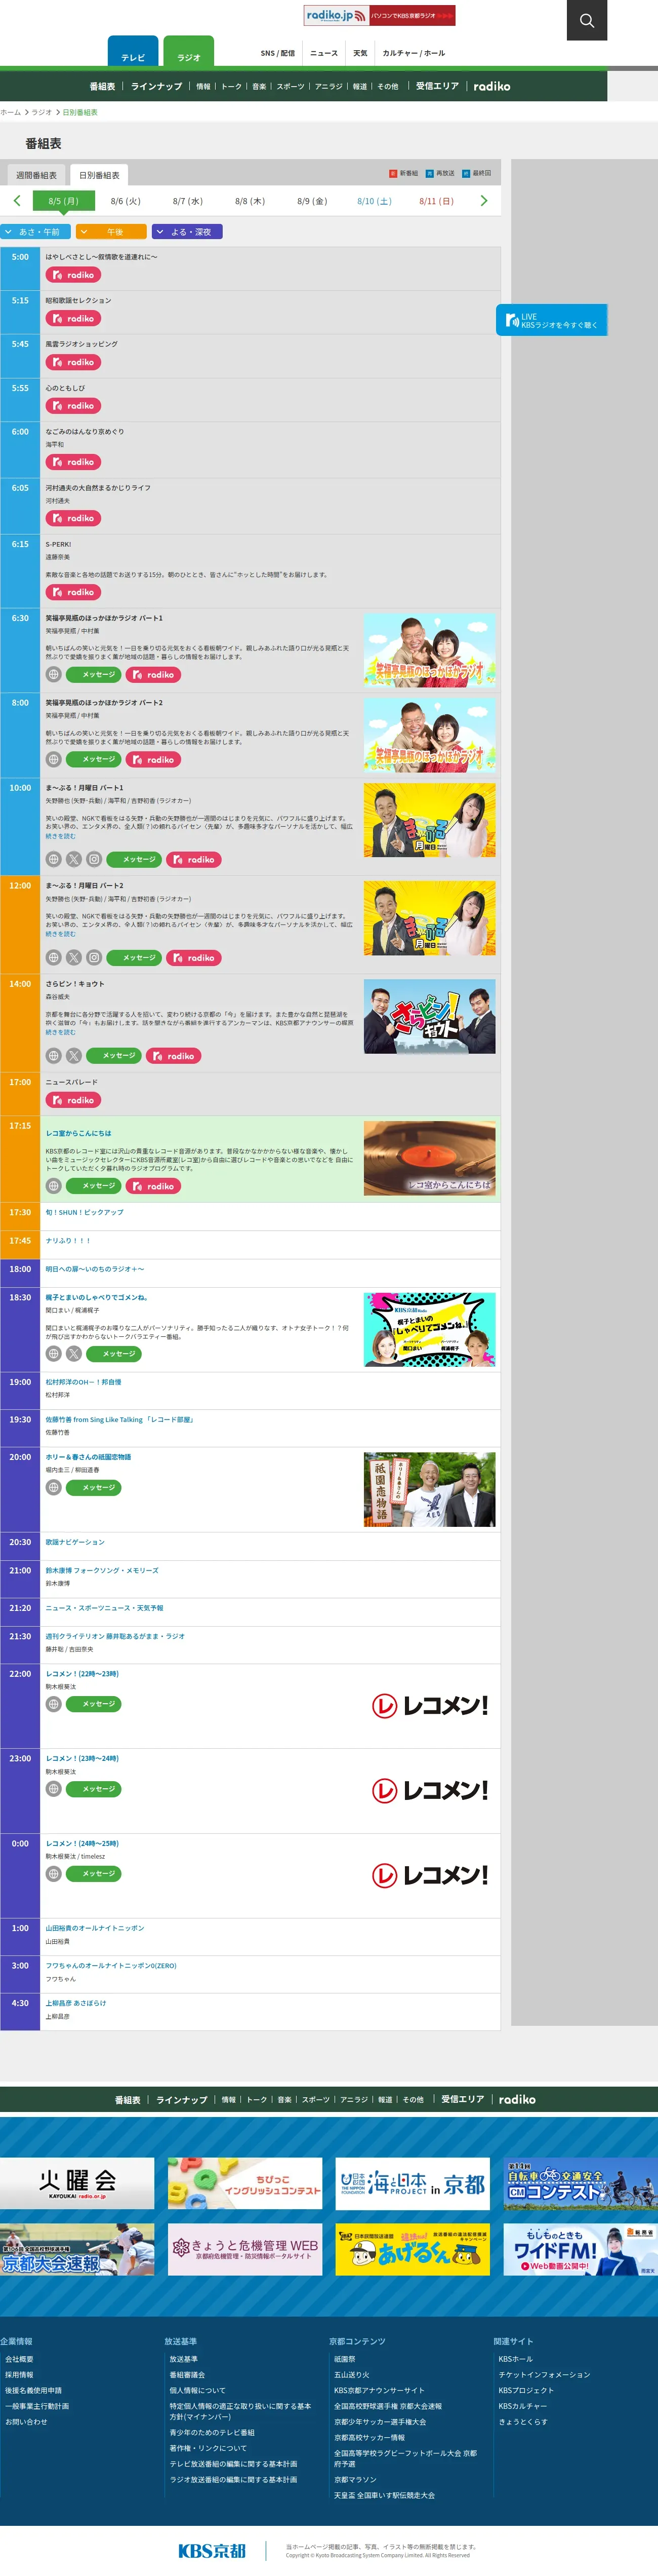Open radiko for 風雲ラジオショッピング
The height and width of the screenshot is (2576, 658).
click(73, 362)
